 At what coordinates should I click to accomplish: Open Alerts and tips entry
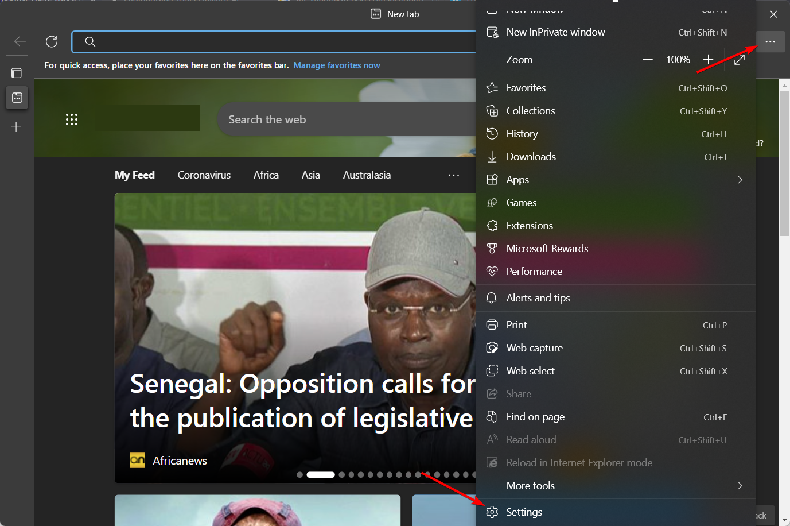[616, 298]
